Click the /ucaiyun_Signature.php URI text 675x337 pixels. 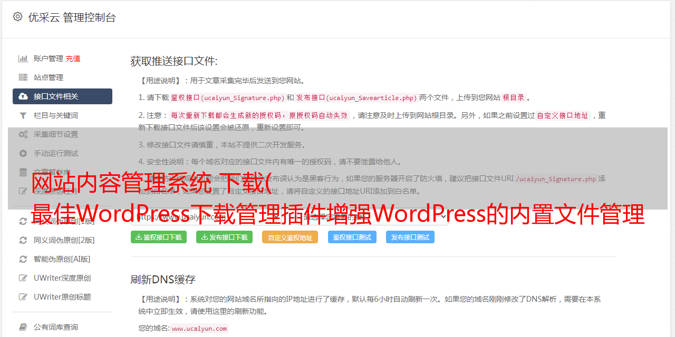click(x=556, y=179)
